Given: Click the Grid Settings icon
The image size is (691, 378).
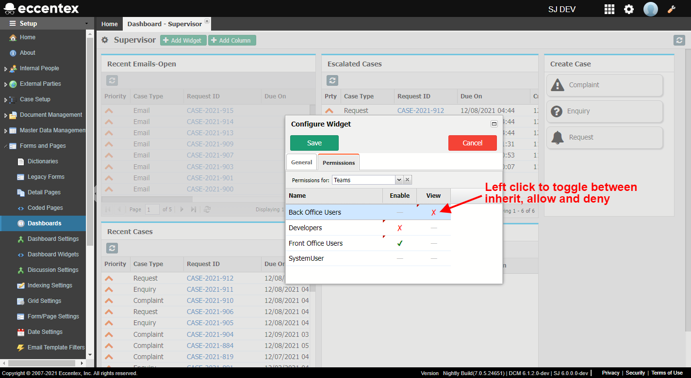Looking at the screenshot, I should (x=21, y=301).
